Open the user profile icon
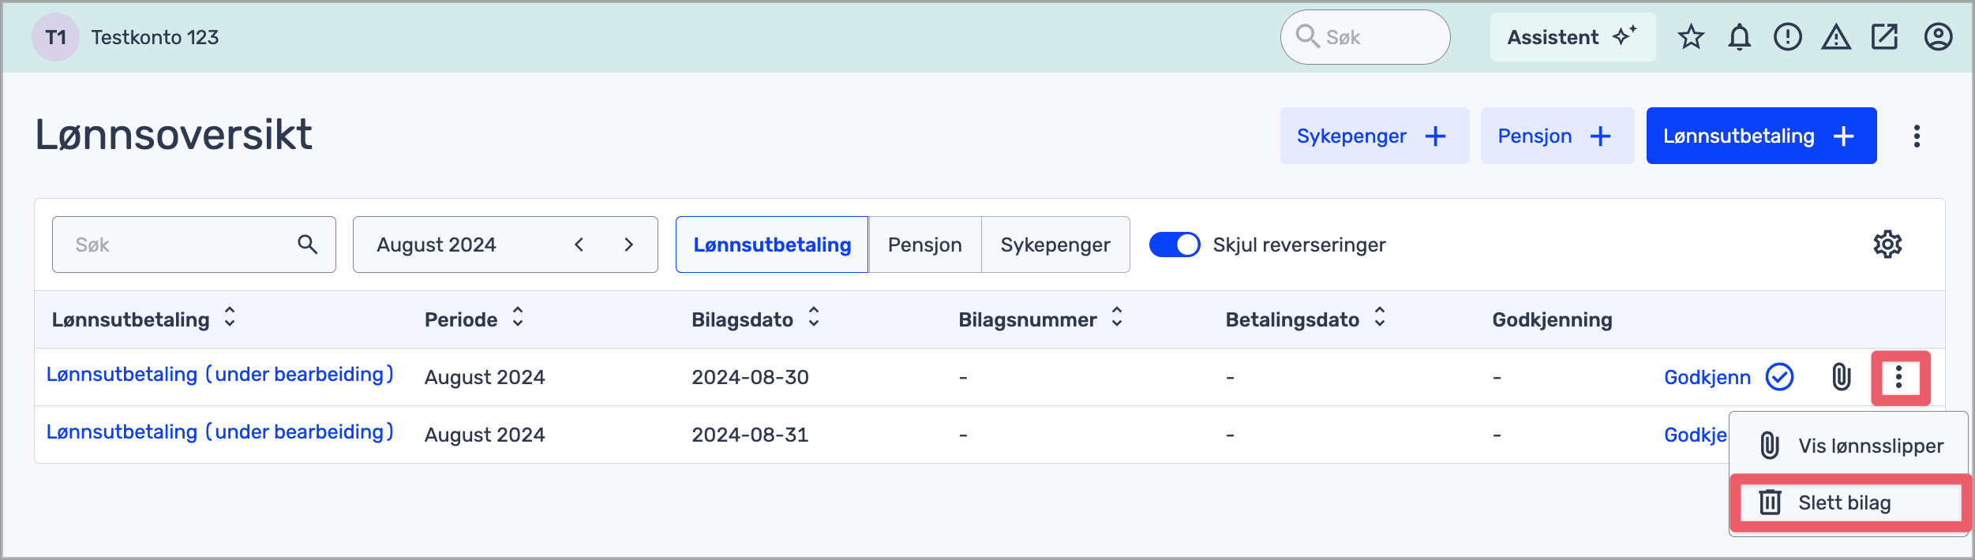1975x560 pixels. tap(1938, 37)
